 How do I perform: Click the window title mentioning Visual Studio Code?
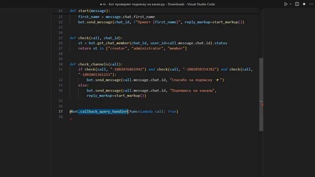click(x=157, y=4)
